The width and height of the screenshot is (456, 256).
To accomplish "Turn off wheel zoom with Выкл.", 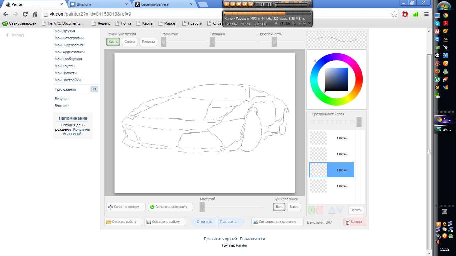I will pyautogui.click(x=294, y=207).
